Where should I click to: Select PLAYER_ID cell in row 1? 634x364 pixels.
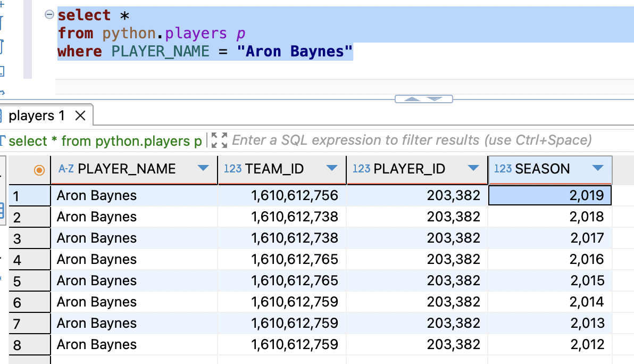[418, 195]
